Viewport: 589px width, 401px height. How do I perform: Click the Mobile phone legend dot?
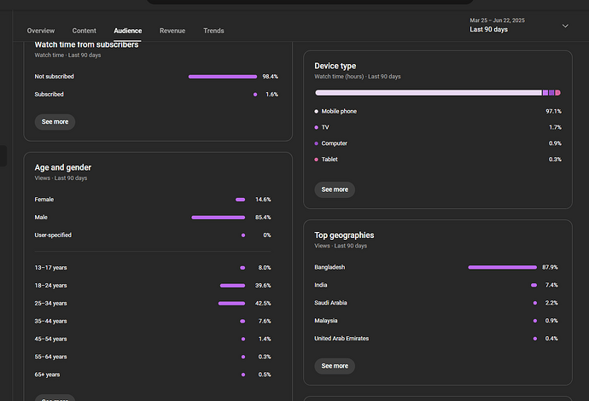(317, 112)
